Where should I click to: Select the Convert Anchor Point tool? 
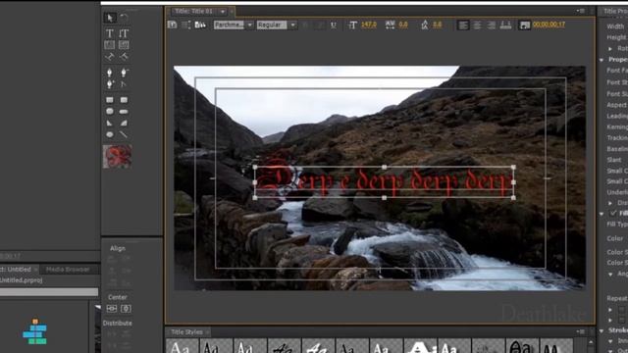(x=125, y=84)
